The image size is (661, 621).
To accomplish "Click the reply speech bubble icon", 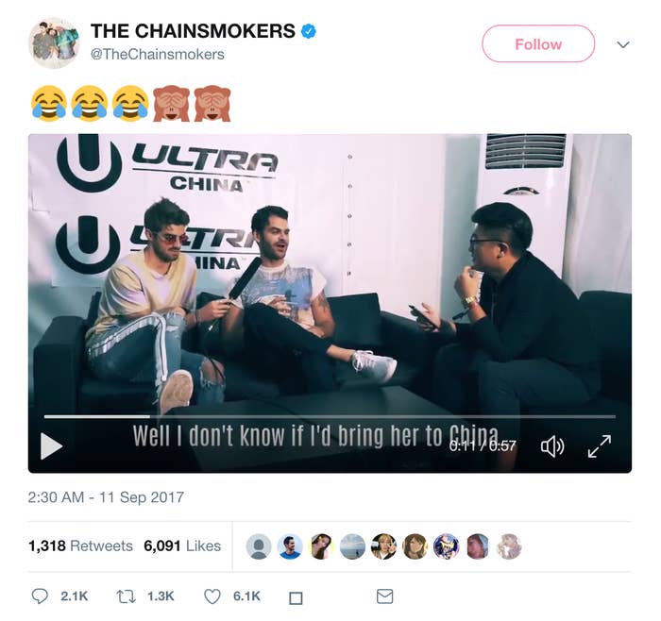I will pos(40,596).
